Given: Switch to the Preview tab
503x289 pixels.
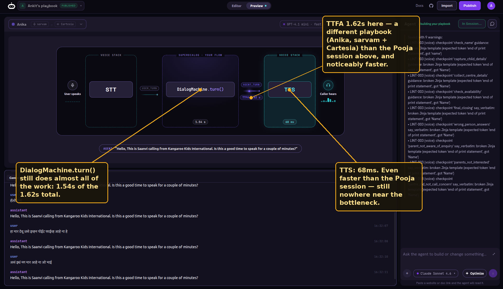Looking at the screenshot, I should click(258, 6).
